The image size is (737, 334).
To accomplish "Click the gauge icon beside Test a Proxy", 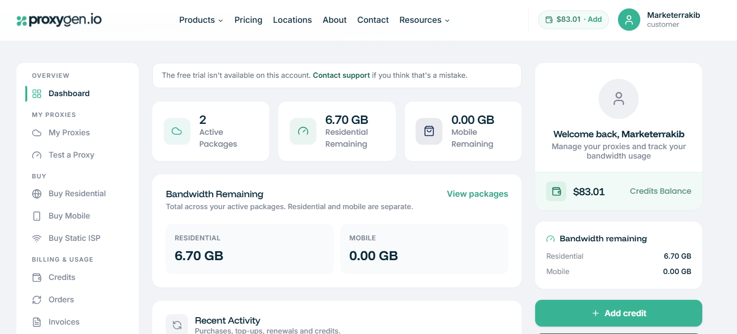I will (37, 155).
